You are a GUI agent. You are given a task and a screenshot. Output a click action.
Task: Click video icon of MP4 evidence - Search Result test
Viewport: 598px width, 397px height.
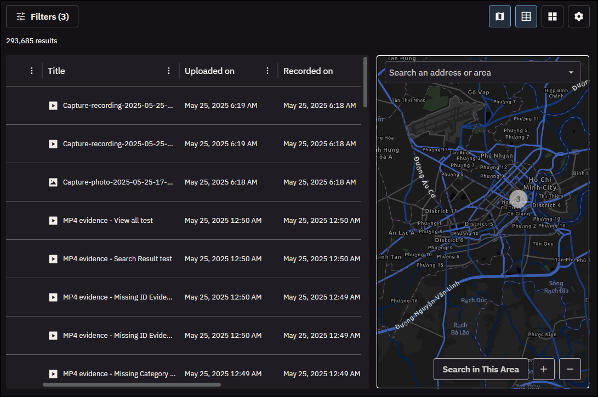coord(53,259)
